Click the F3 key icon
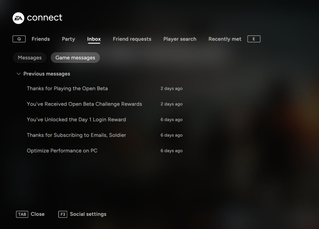This screenshot has height=229, width=319. [x=63, y=214]
